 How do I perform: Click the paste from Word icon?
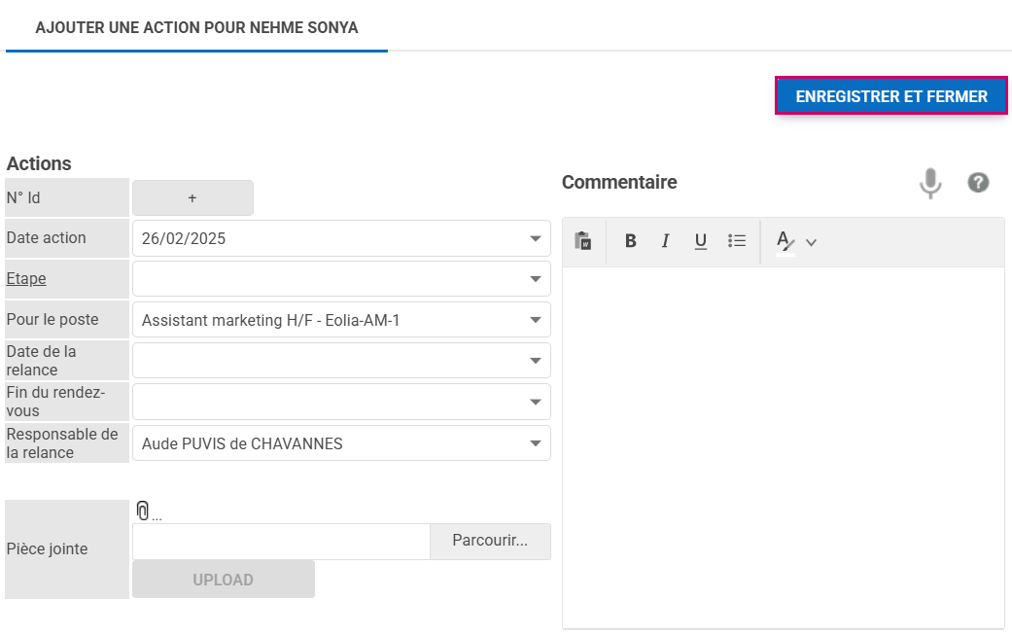pyautogui.click(x=583, y=241)
